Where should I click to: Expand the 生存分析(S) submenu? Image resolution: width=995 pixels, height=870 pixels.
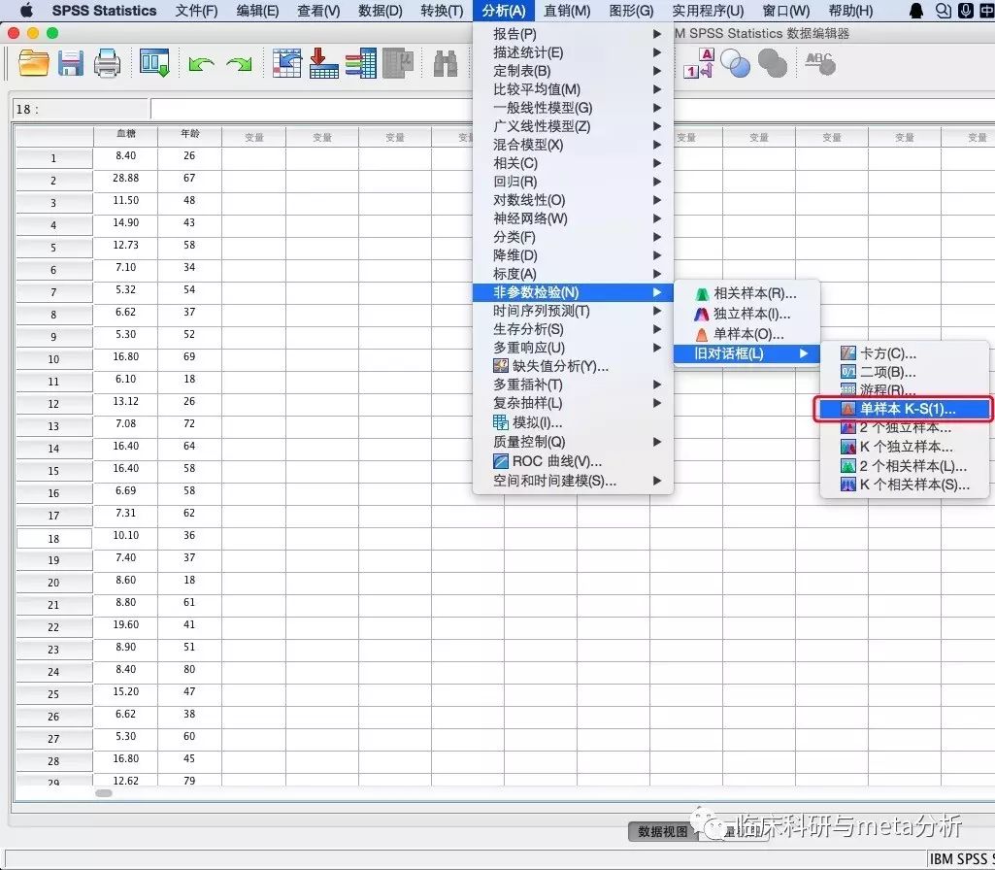(x=573, y=329)
